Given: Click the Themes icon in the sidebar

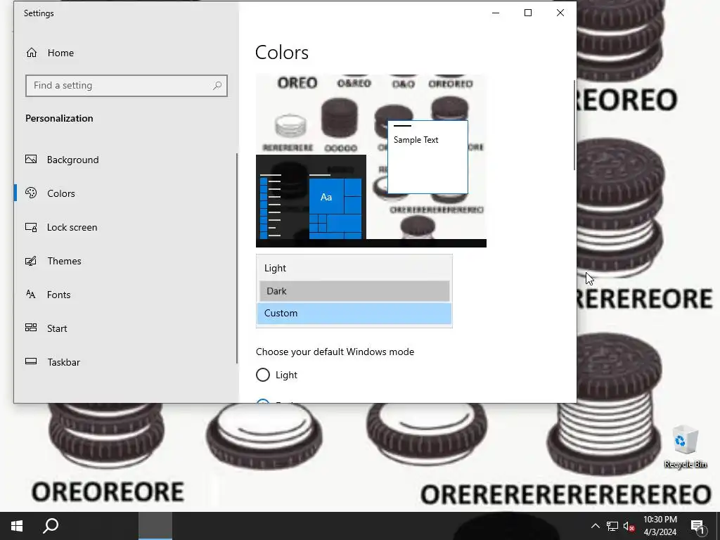Looking at the screenshot, I should [x=31, y=261].
